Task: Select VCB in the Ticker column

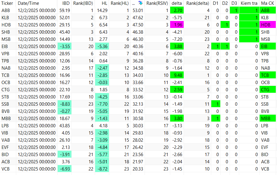Action: [x=5, y=169]
